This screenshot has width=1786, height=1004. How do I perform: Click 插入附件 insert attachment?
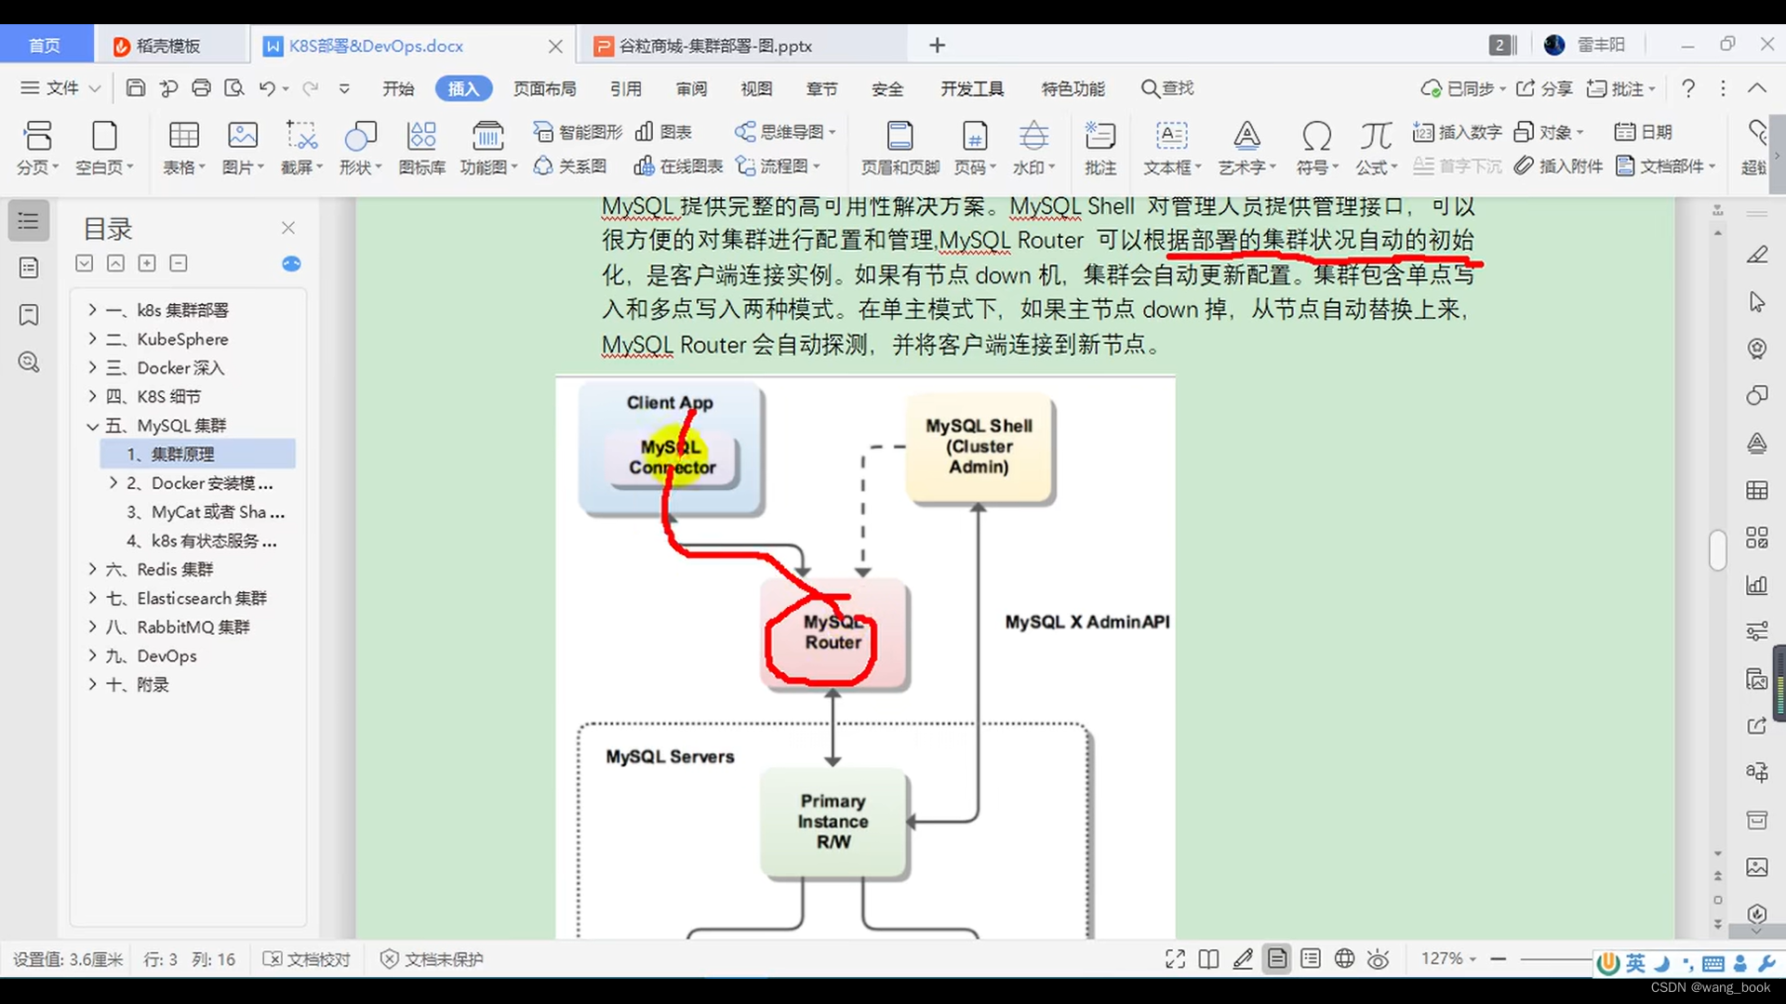point(1558,166)
